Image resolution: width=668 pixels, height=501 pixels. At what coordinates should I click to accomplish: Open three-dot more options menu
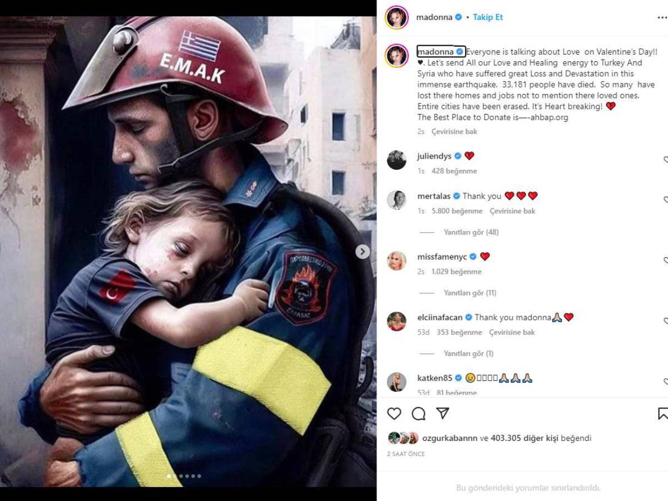[x=662, y=17]
